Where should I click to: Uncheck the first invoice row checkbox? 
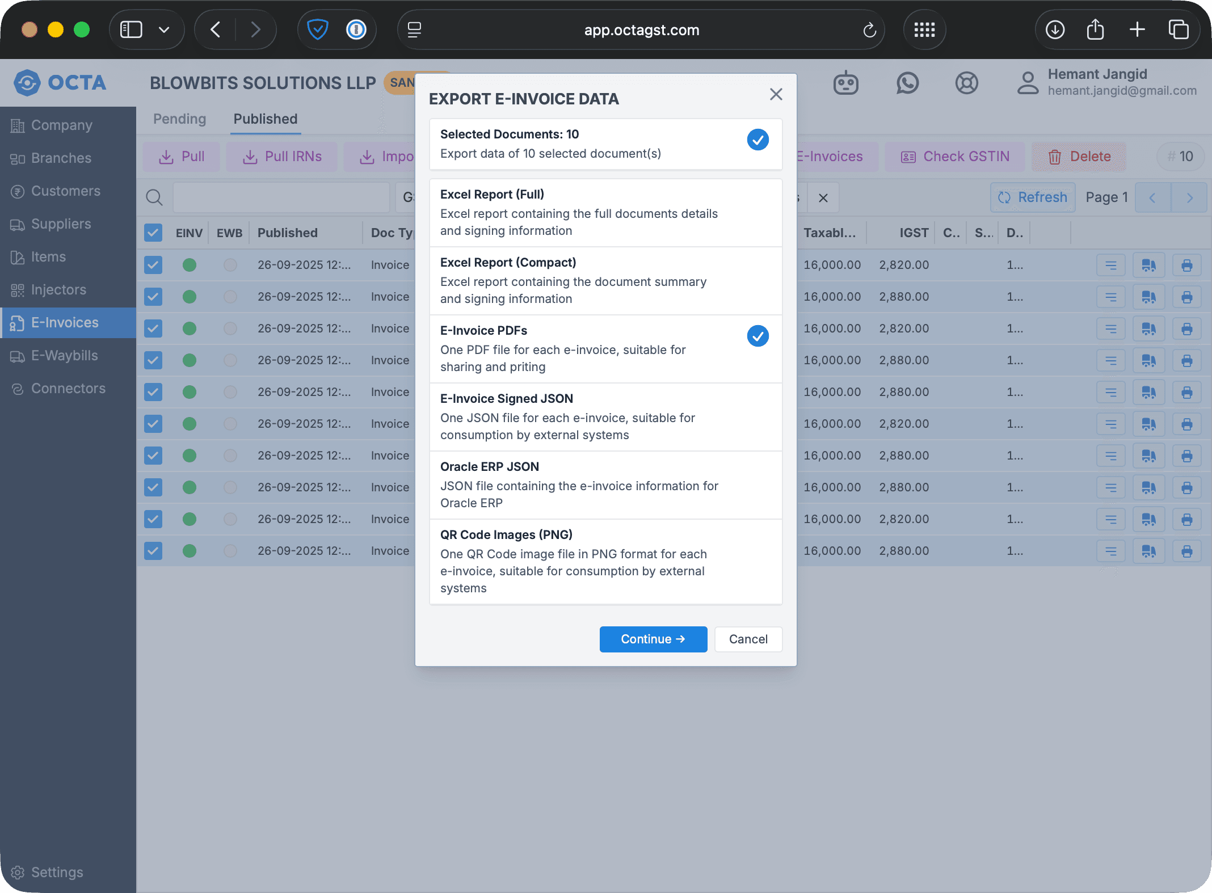(x=153, y=265)
